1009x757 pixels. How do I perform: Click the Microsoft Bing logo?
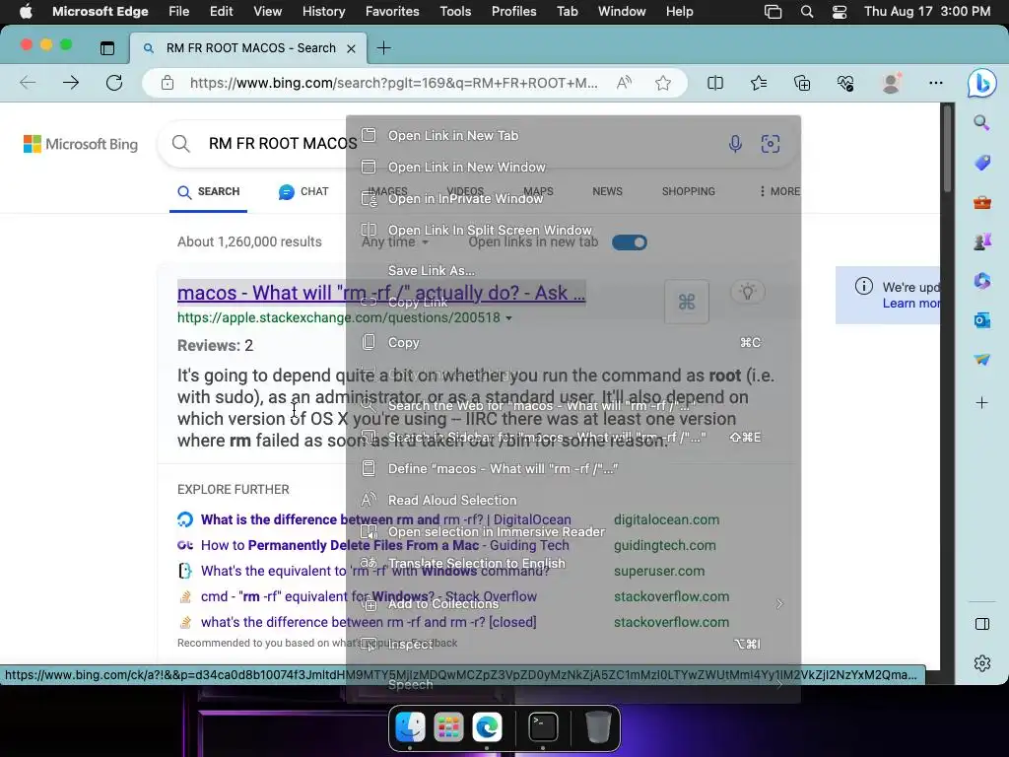pos(81,144)
